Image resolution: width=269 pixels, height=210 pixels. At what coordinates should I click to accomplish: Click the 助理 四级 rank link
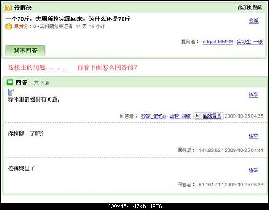point(180,116)
